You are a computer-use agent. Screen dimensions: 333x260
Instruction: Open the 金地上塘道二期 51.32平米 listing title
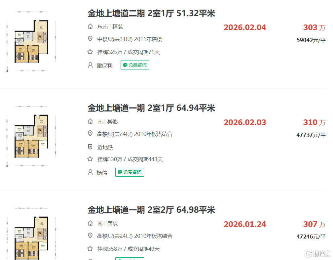[151, 13]
